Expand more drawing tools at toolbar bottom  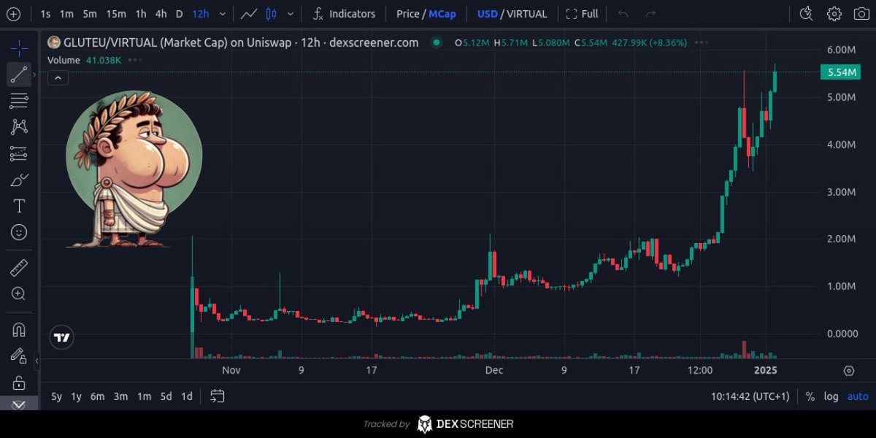point(19,405)
